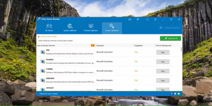Click the VSS service icon
This screenshot has width=212, height=106.
tap(43, 52)
